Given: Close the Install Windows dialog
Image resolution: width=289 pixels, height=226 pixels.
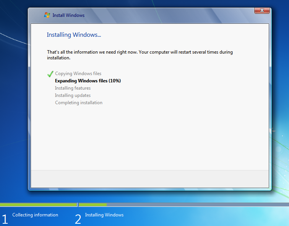Looking at the screenshot, I should point(262,10).
